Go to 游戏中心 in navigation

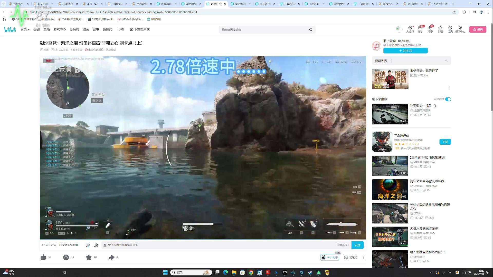coord(60,29)
